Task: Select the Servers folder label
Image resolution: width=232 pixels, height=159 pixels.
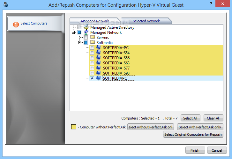Action: tap(103, 38)
